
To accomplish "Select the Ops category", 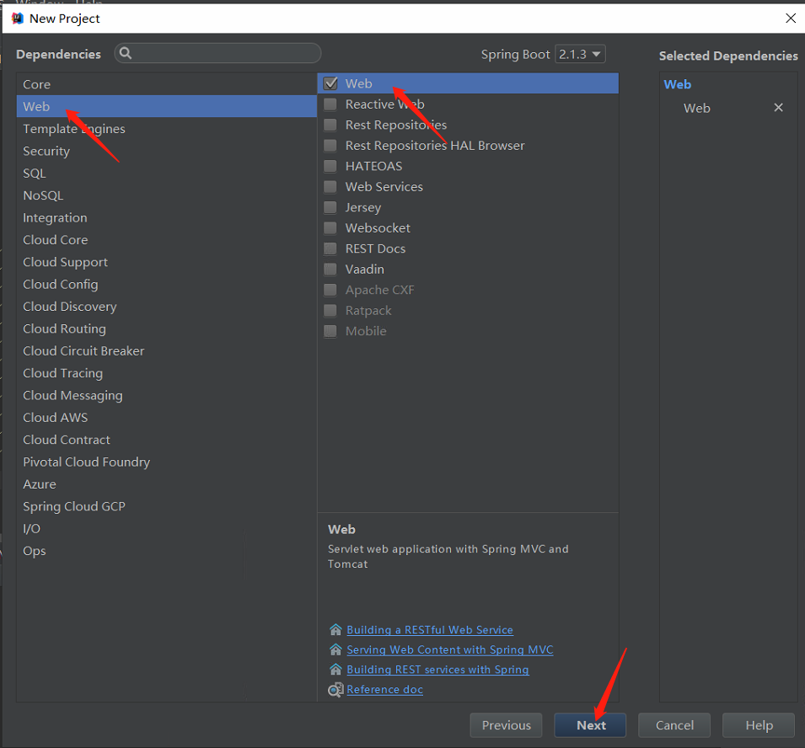I will [x=167, y=551].
